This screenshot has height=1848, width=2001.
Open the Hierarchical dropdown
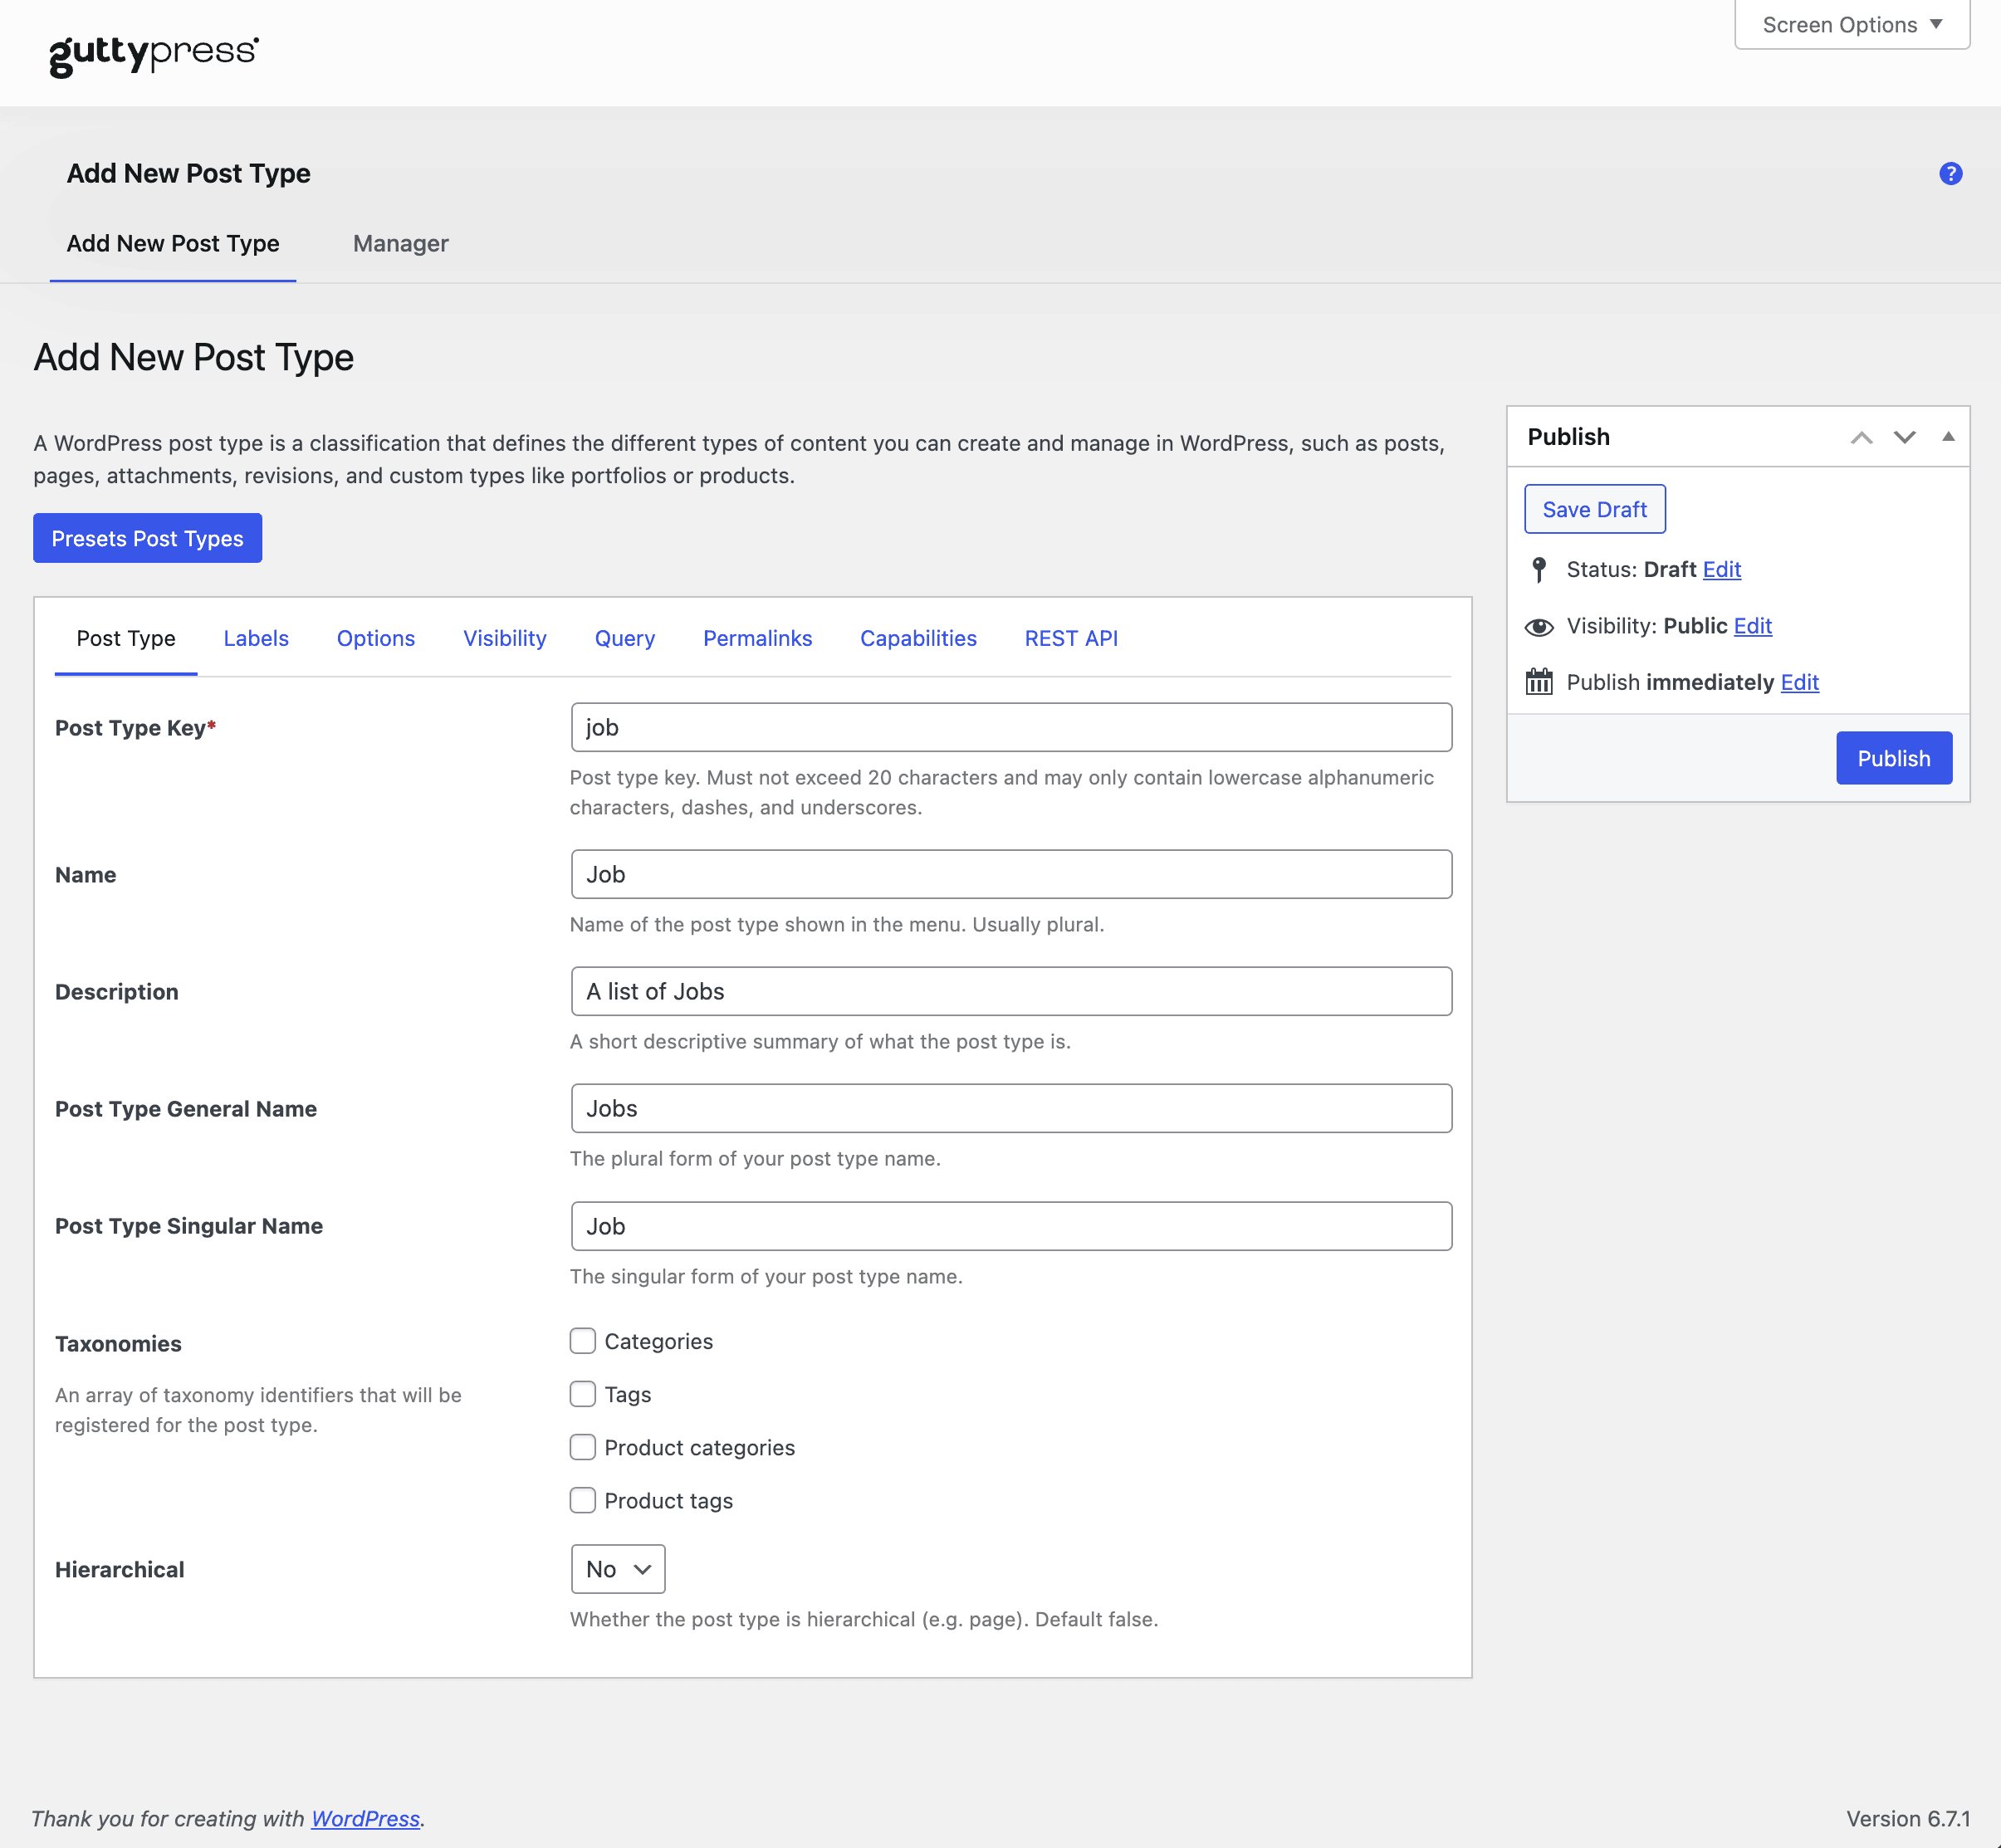(618, 1569)
